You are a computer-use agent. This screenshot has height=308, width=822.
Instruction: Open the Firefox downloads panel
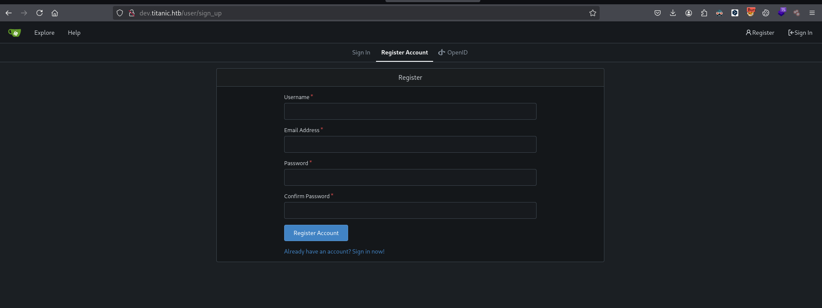pos(673,13)
